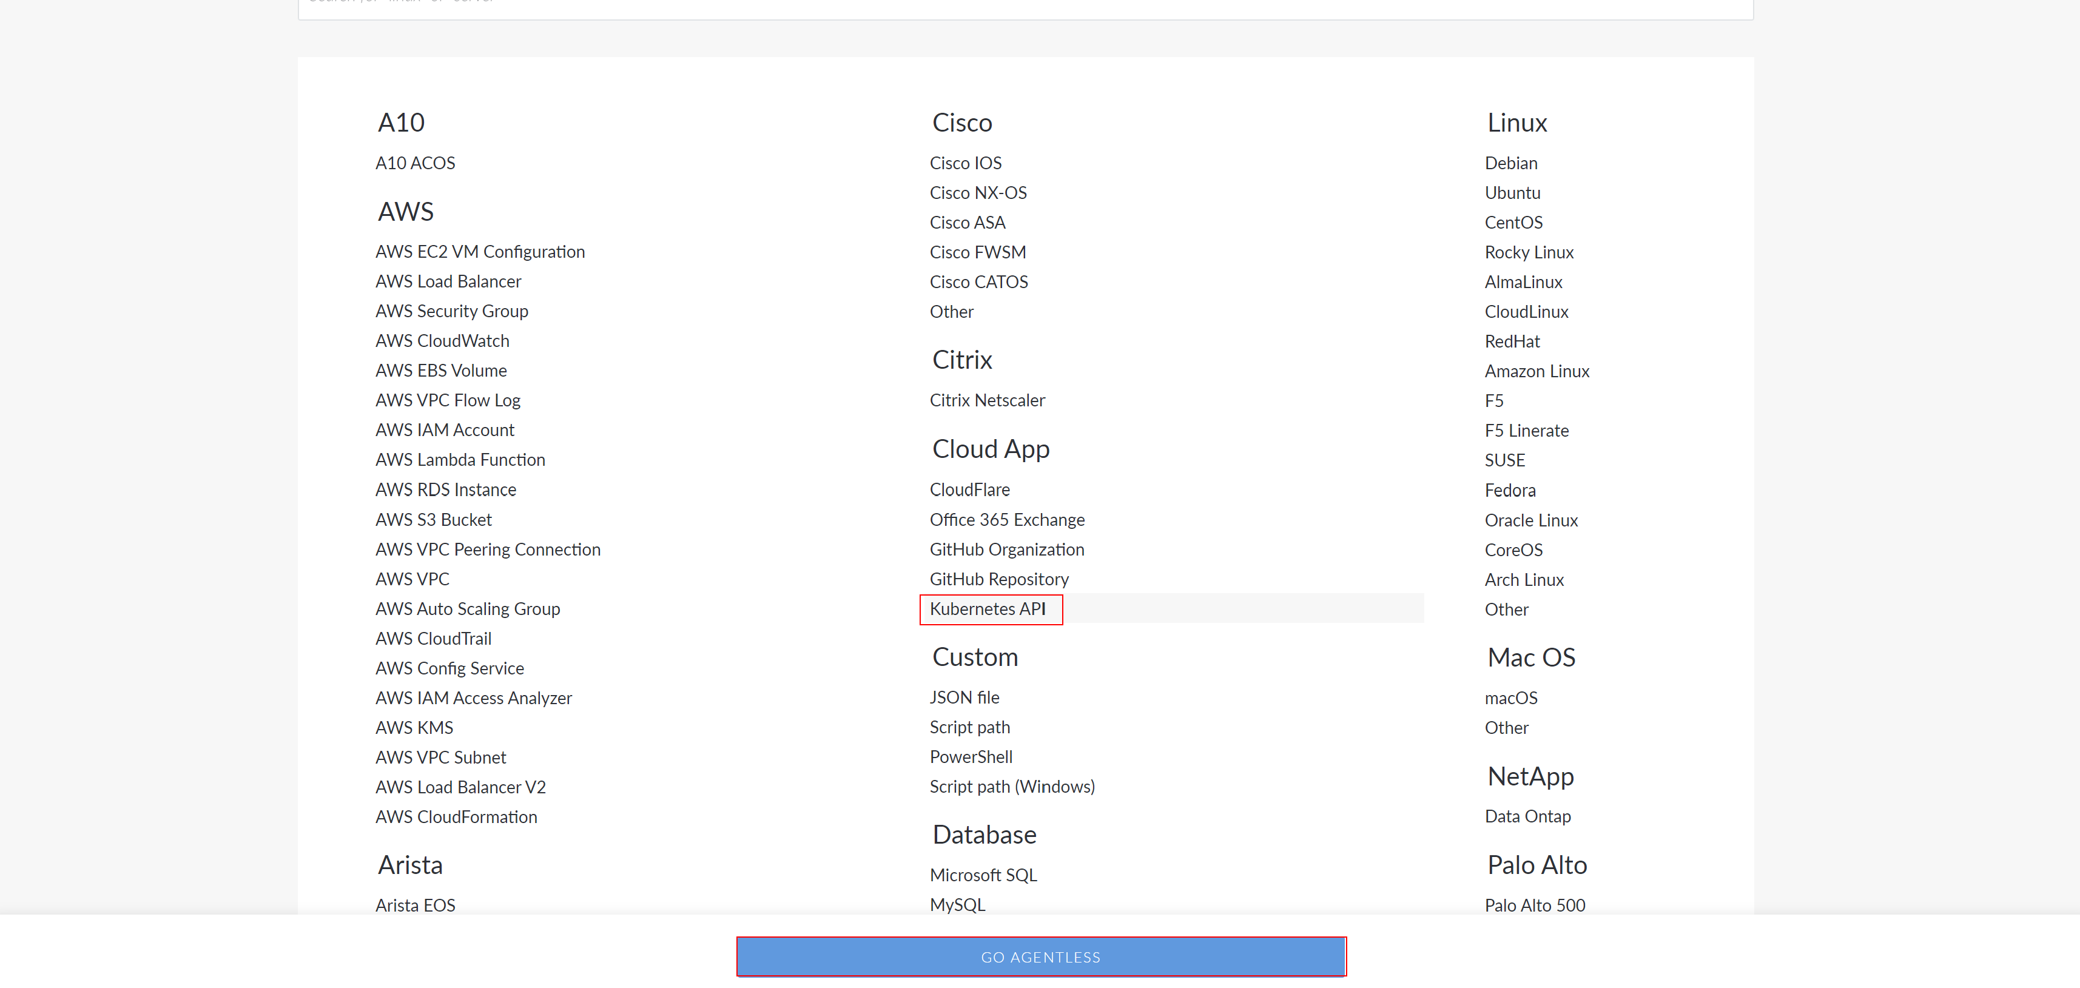Select Citrix Netscaler
This screenshot has height=988, width=2080.
tap(987, 400)
